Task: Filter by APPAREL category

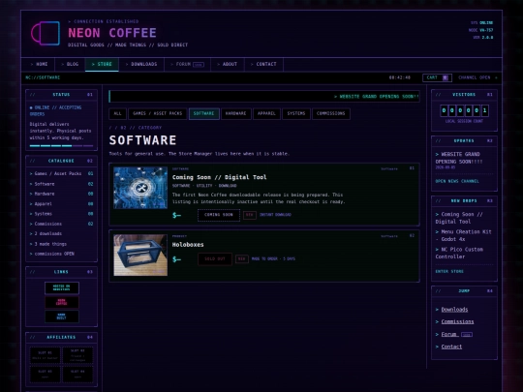Action: 266,113
